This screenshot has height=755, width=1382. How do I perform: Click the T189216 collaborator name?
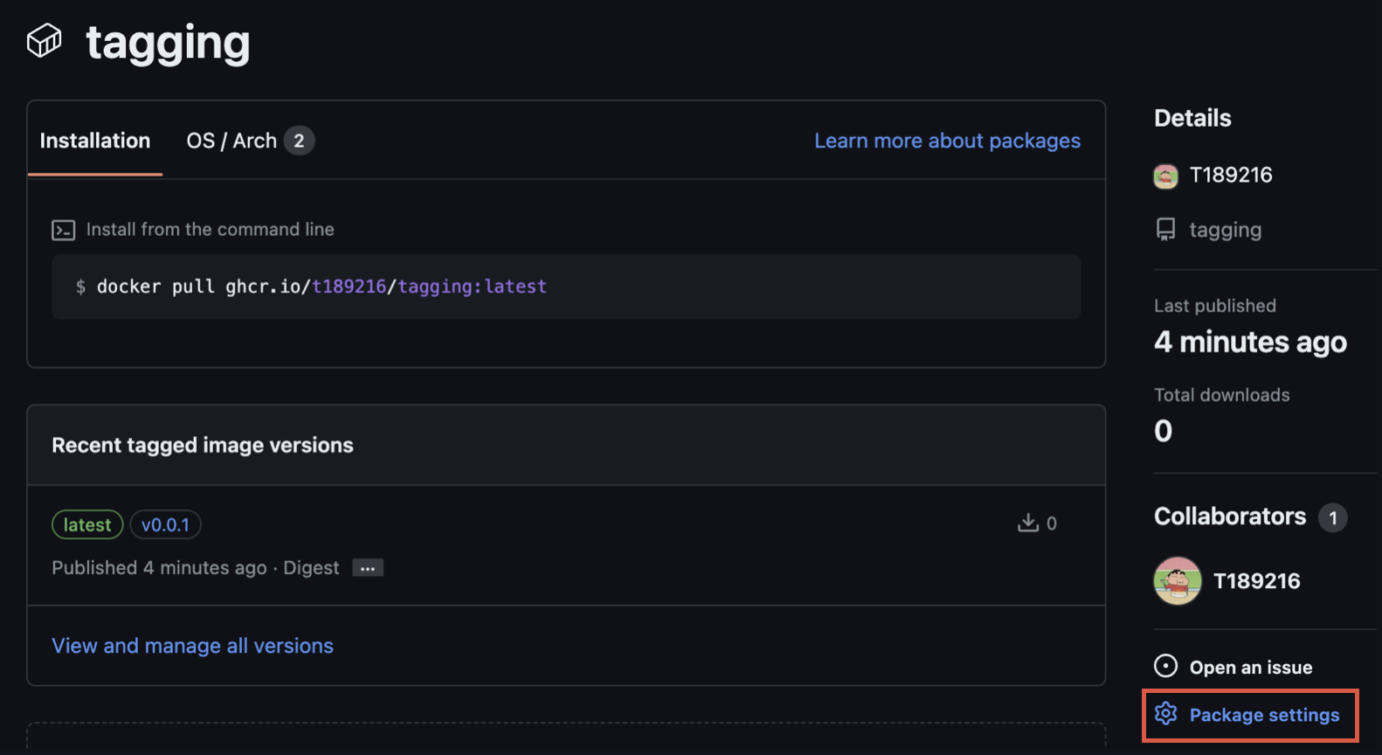(1256, 581)
